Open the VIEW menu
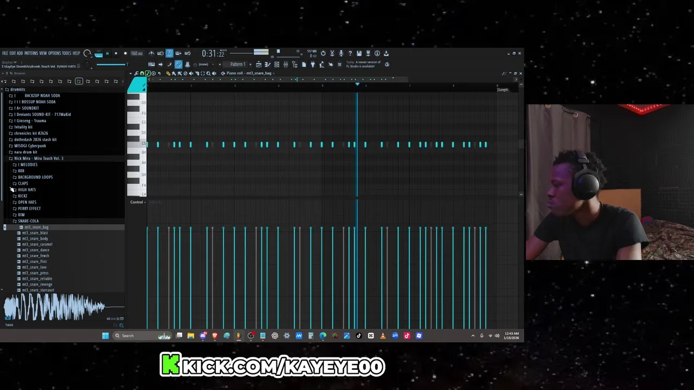 click(43, 53)
